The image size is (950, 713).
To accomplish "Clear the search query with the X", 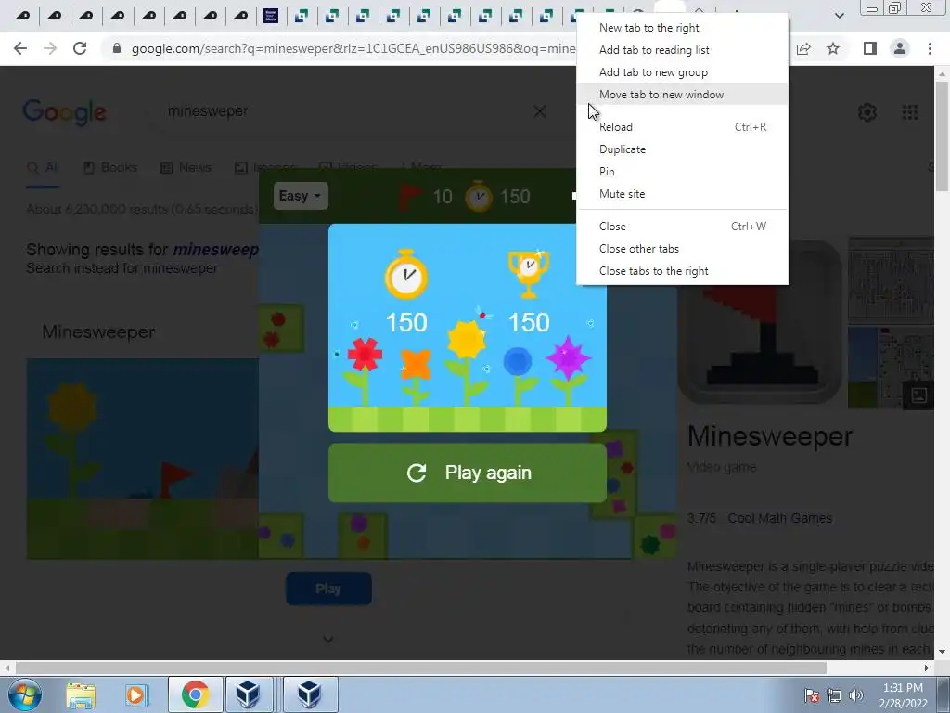I will (540, 111).
